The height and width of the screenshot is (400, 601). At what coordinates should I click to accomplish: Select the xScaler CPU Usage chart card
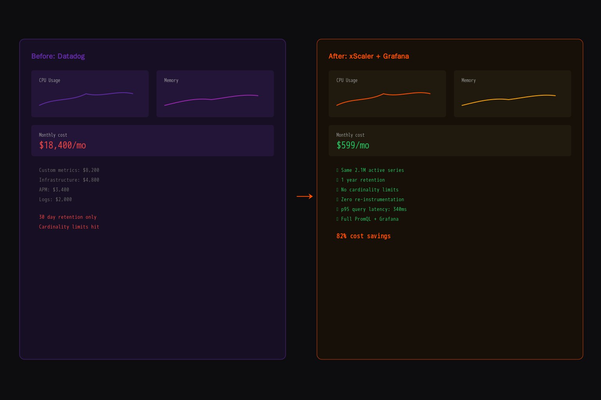[x=387, y=94]
